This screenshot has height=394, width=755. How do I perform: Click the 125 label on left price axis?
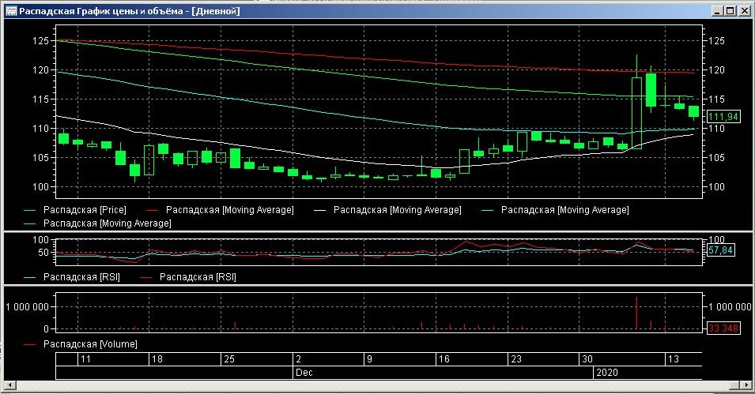click(x=41, y=41)
